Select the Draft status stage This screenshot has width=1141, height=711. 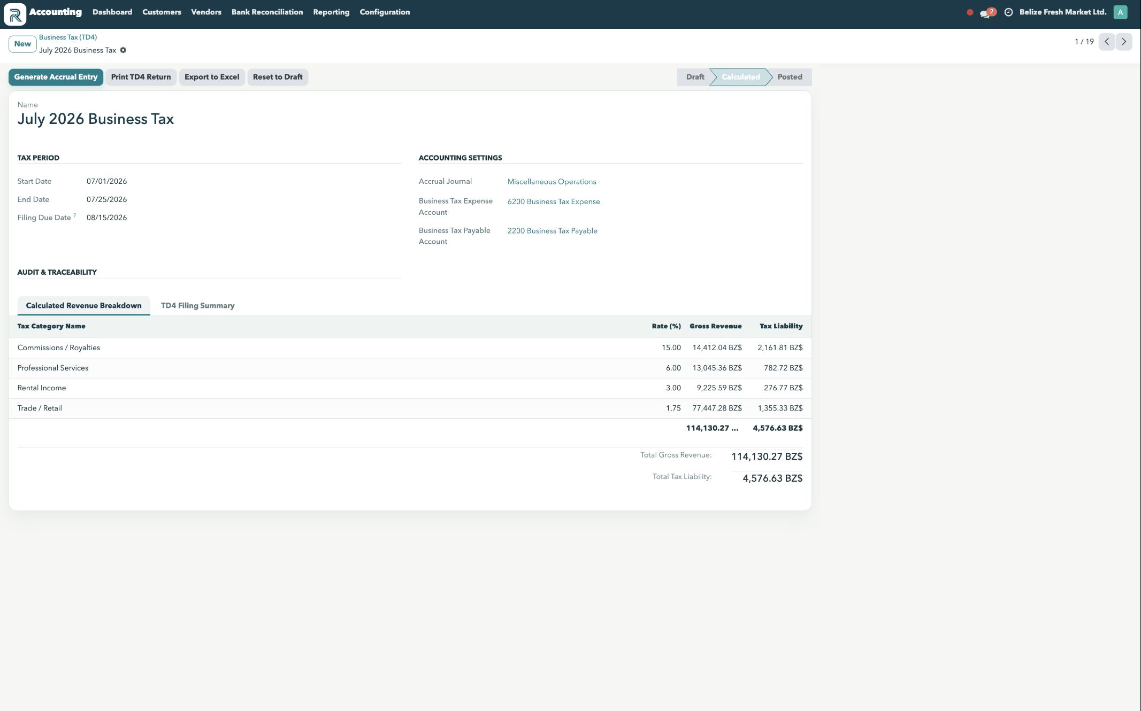[x=695, y=77]
